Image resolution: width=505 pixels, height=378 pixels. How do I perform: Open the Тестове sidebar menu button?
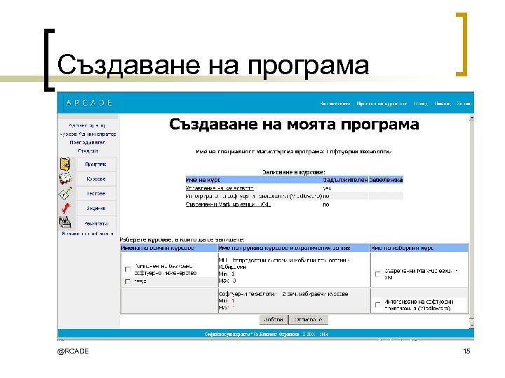pyautogui.click(x=96, y=193)
